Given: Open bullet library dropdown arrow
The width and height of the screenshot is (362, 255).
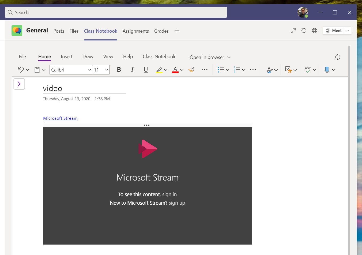Looking at the screenshot, I should coord(228,70).
